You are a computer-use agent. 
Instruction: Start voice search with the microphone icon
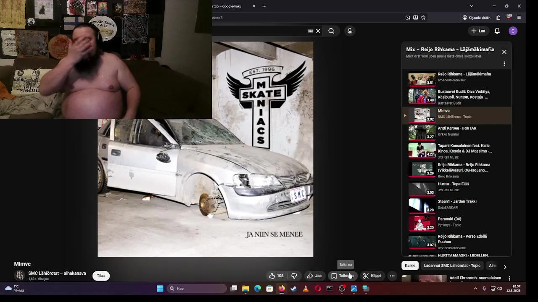[x=350, y=31]
